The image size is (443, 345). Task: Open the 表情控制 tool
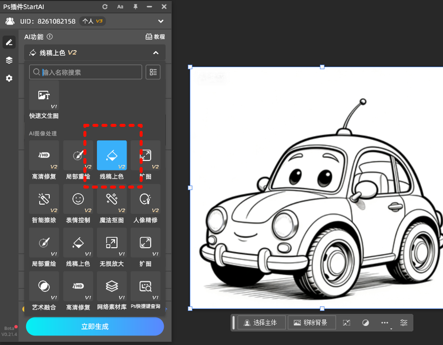pyautogui.click(x=78, y=199)
